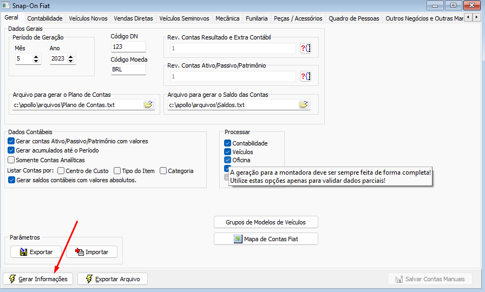
Task: Click Exportar in Parâmetros group
Action: click(x=36, y=252)
